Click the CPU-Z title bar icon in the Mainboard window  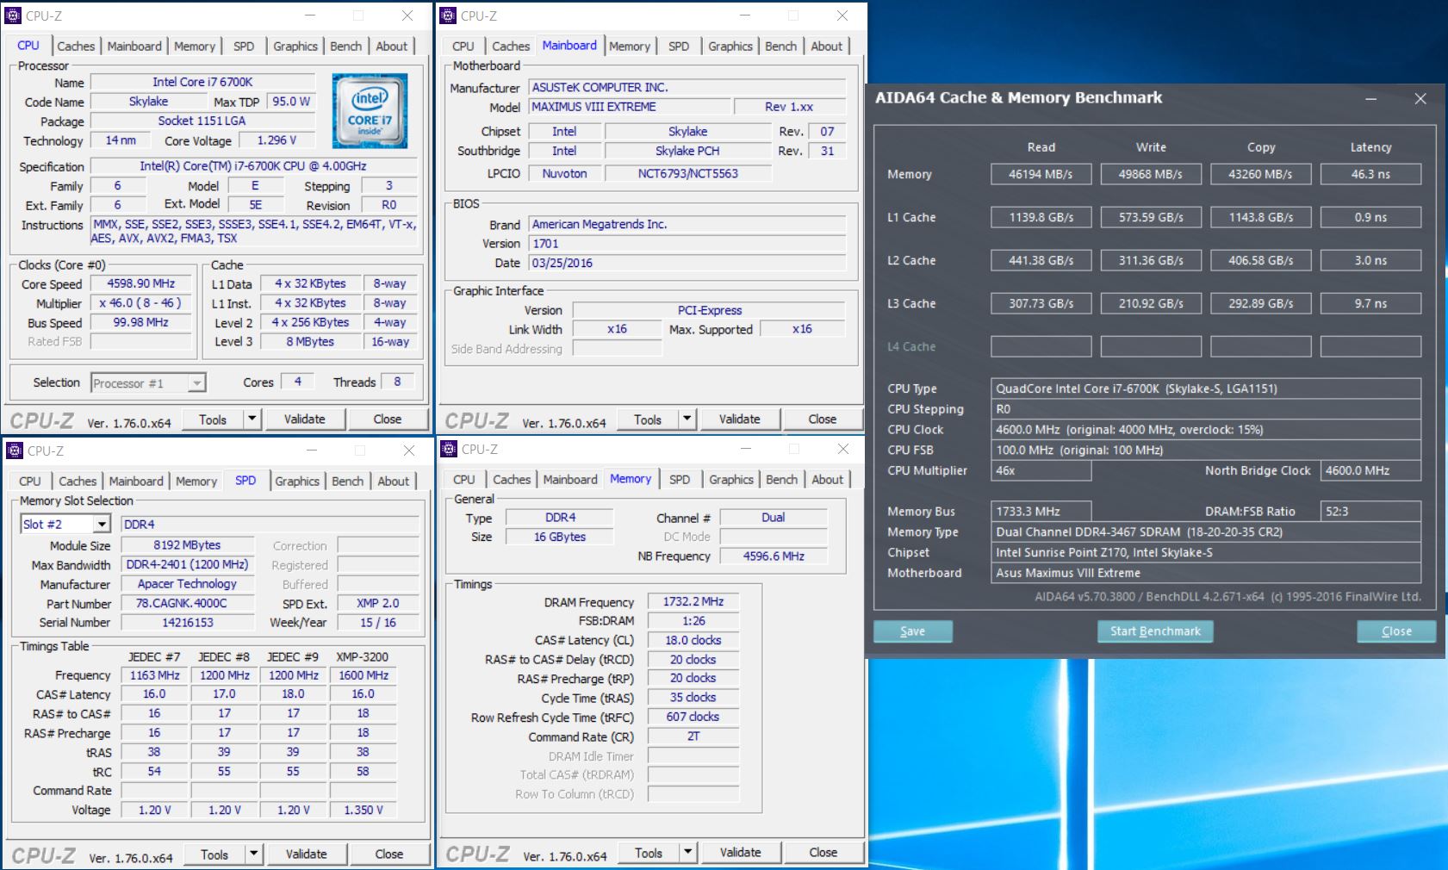[448, 16]
